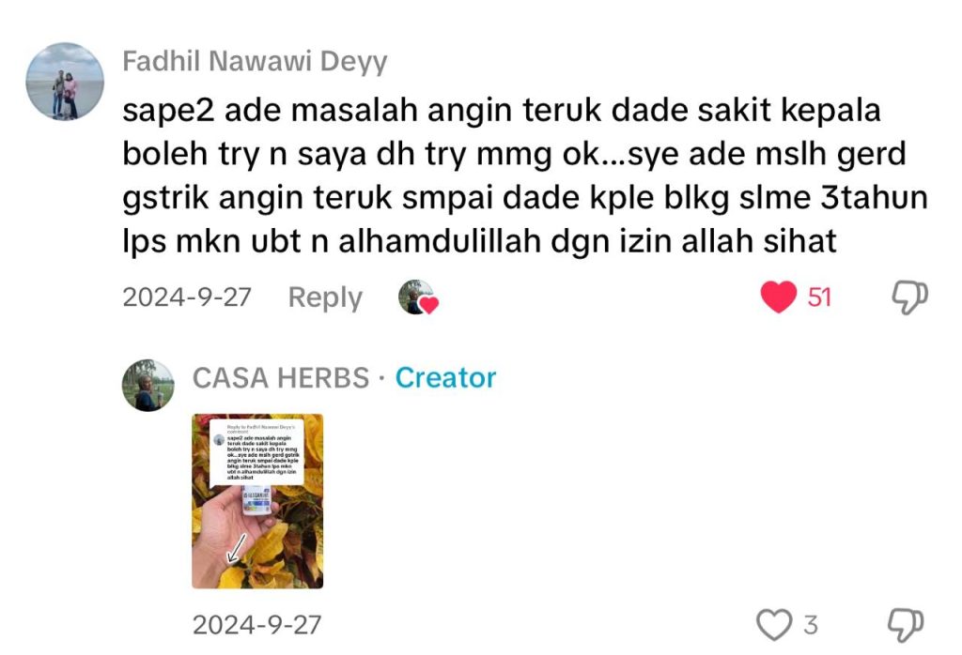This screenshot has width=962, height=655.
Task: Tap the creator-liked avatar badge beside Reply
Action: pos(418,297)
